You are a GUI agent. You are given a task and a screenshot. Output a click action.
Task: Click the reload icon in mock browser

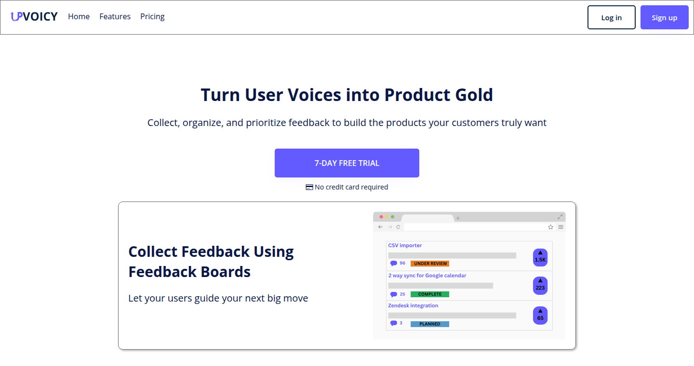coord(398,227)
